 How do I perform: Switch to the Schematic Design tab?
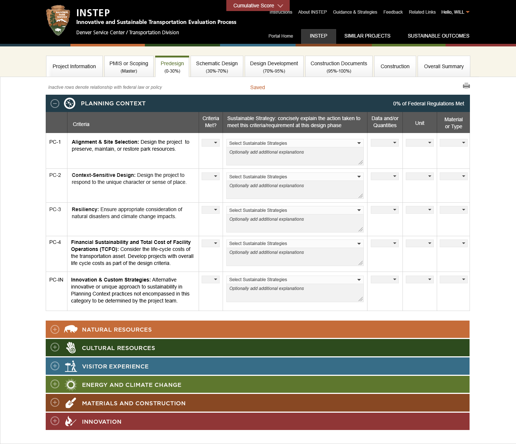coord(217,66)
